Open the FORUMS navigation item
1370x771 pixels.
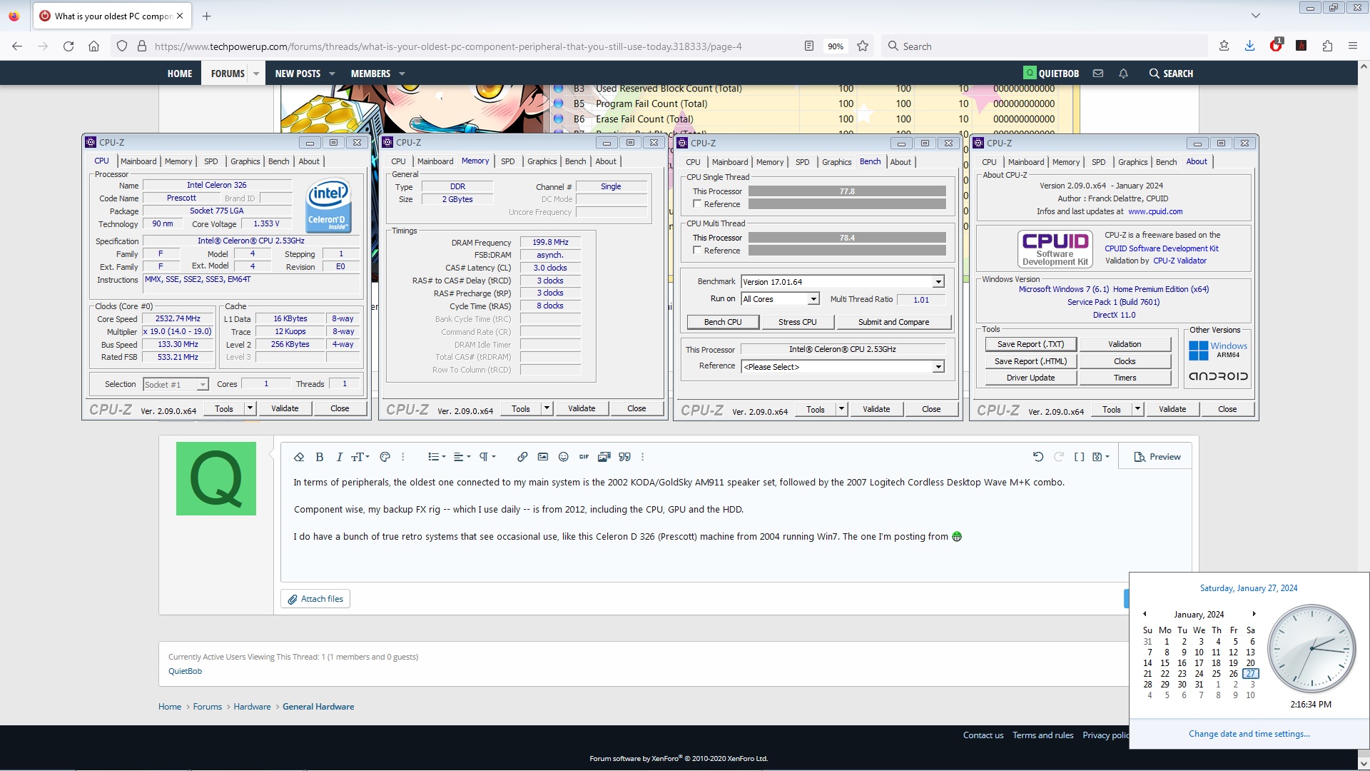[228, 74]
